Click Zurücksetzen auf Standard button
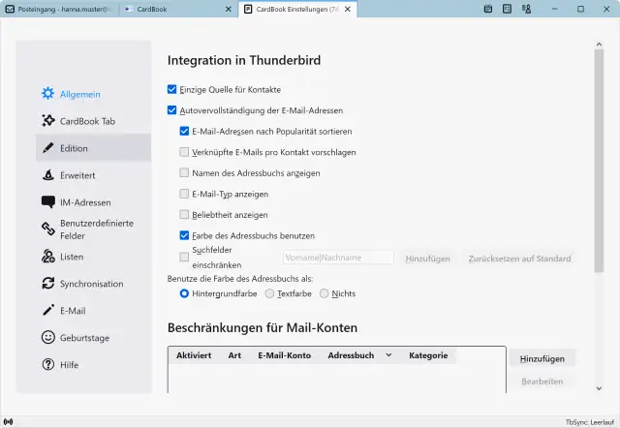620x428 pixels. coord(519,259)
